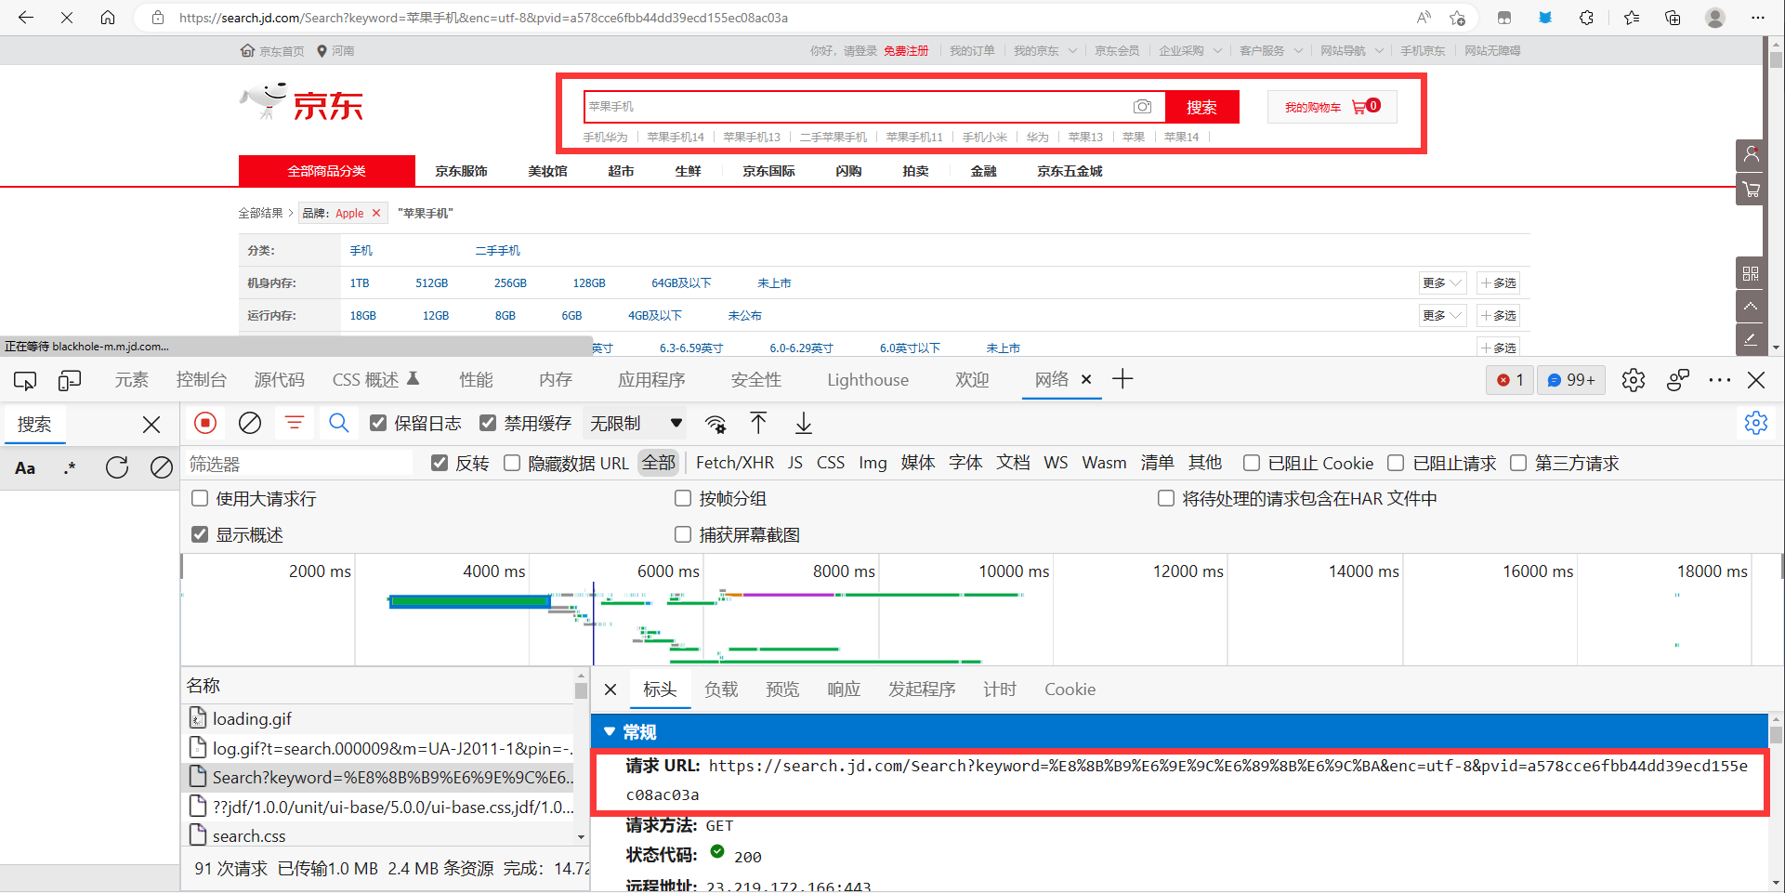Open the 响应 request detail tab
1785x893 pixels.
point(844,689)
